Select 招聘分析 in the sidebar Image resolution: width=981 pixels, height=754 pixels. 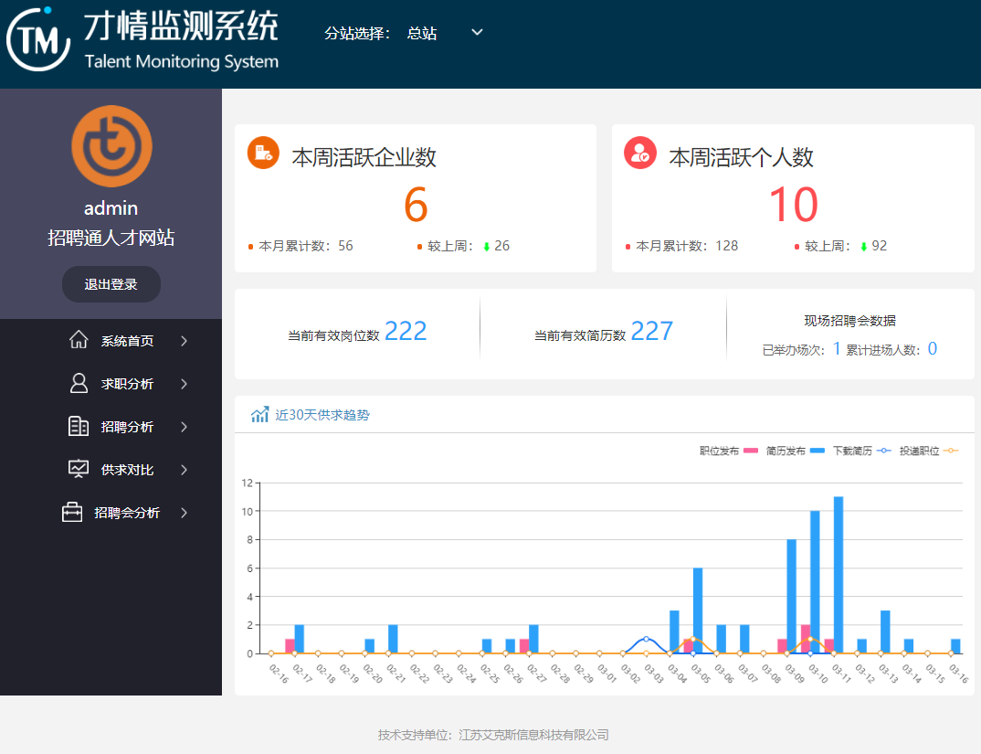coord(127,427)
